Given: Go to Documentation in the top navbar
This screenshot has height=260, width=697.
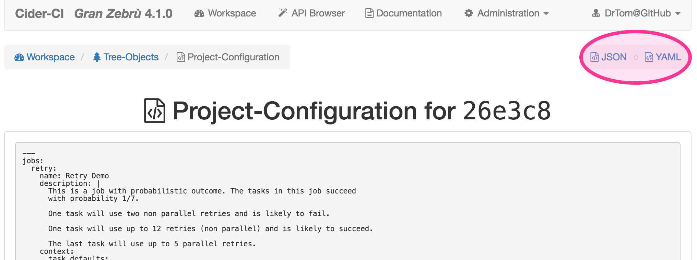Looking at the screenshot, I should click(x=403, y=13).
